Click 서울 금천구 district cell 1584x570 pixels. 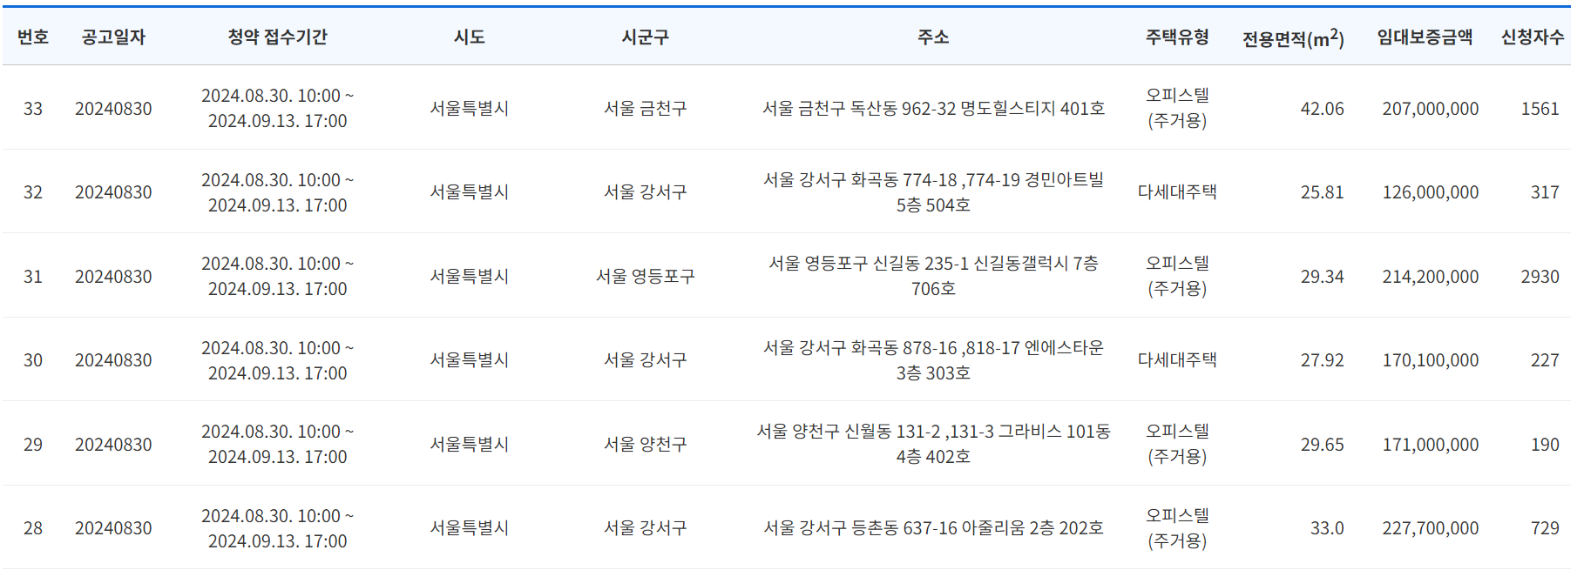[x=645, y=109]
